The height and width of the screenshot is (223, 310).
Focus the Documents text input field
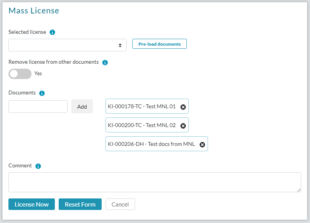click(38, 107)
